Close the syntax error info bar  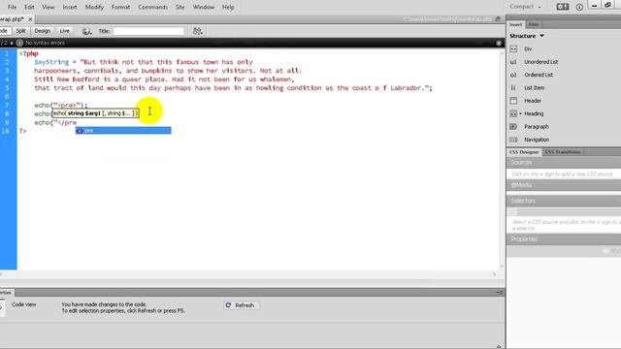point(499,43)
